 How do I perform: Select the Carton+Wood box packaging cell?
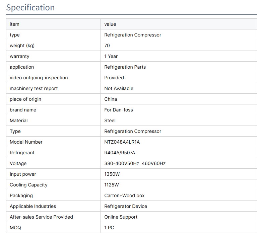tap(124, 195)
